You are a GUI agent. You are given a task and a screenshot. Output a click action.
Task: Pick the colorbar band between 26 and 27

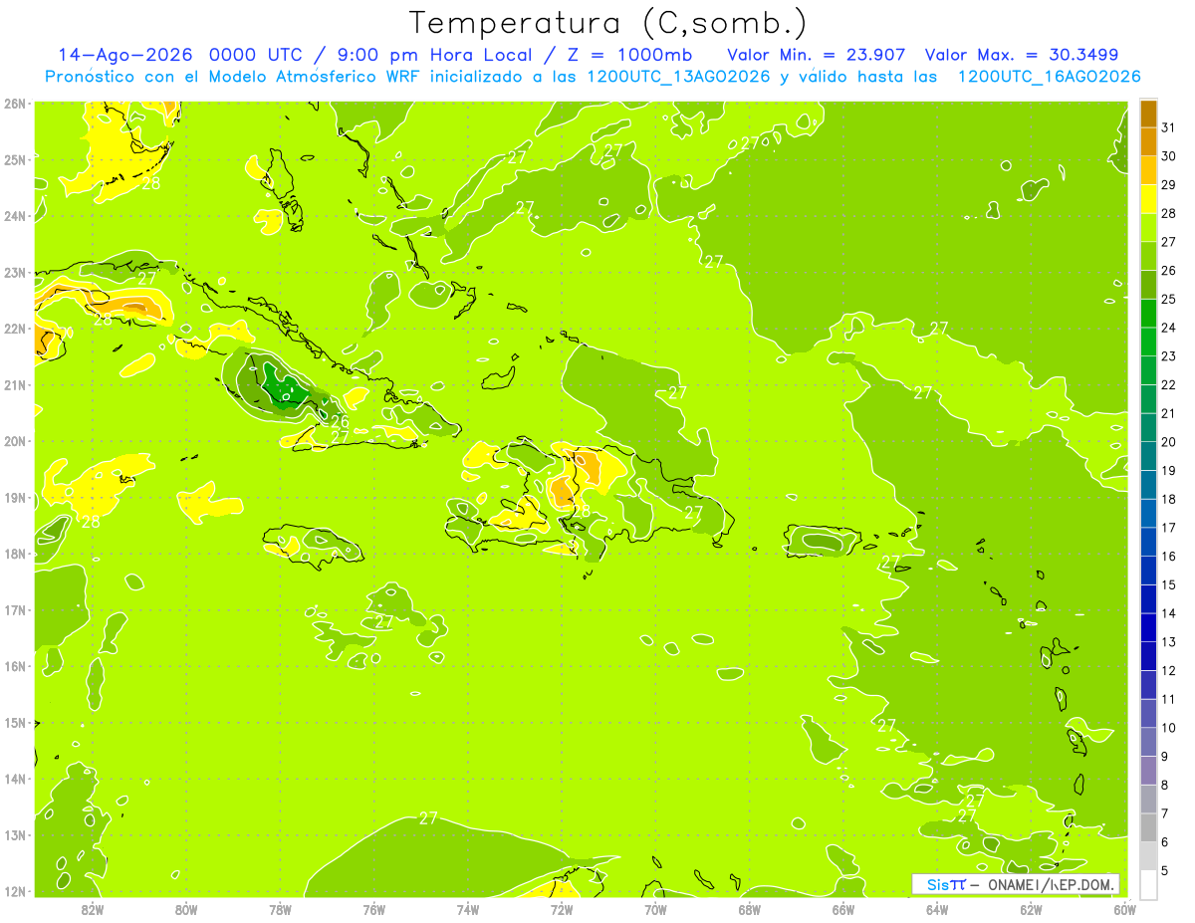[x=1148, y=257]
